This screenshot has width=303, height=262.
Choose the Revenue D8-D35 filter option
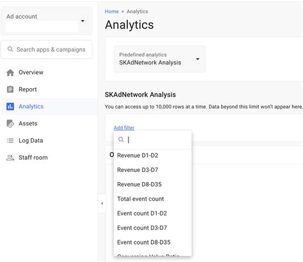153,185
